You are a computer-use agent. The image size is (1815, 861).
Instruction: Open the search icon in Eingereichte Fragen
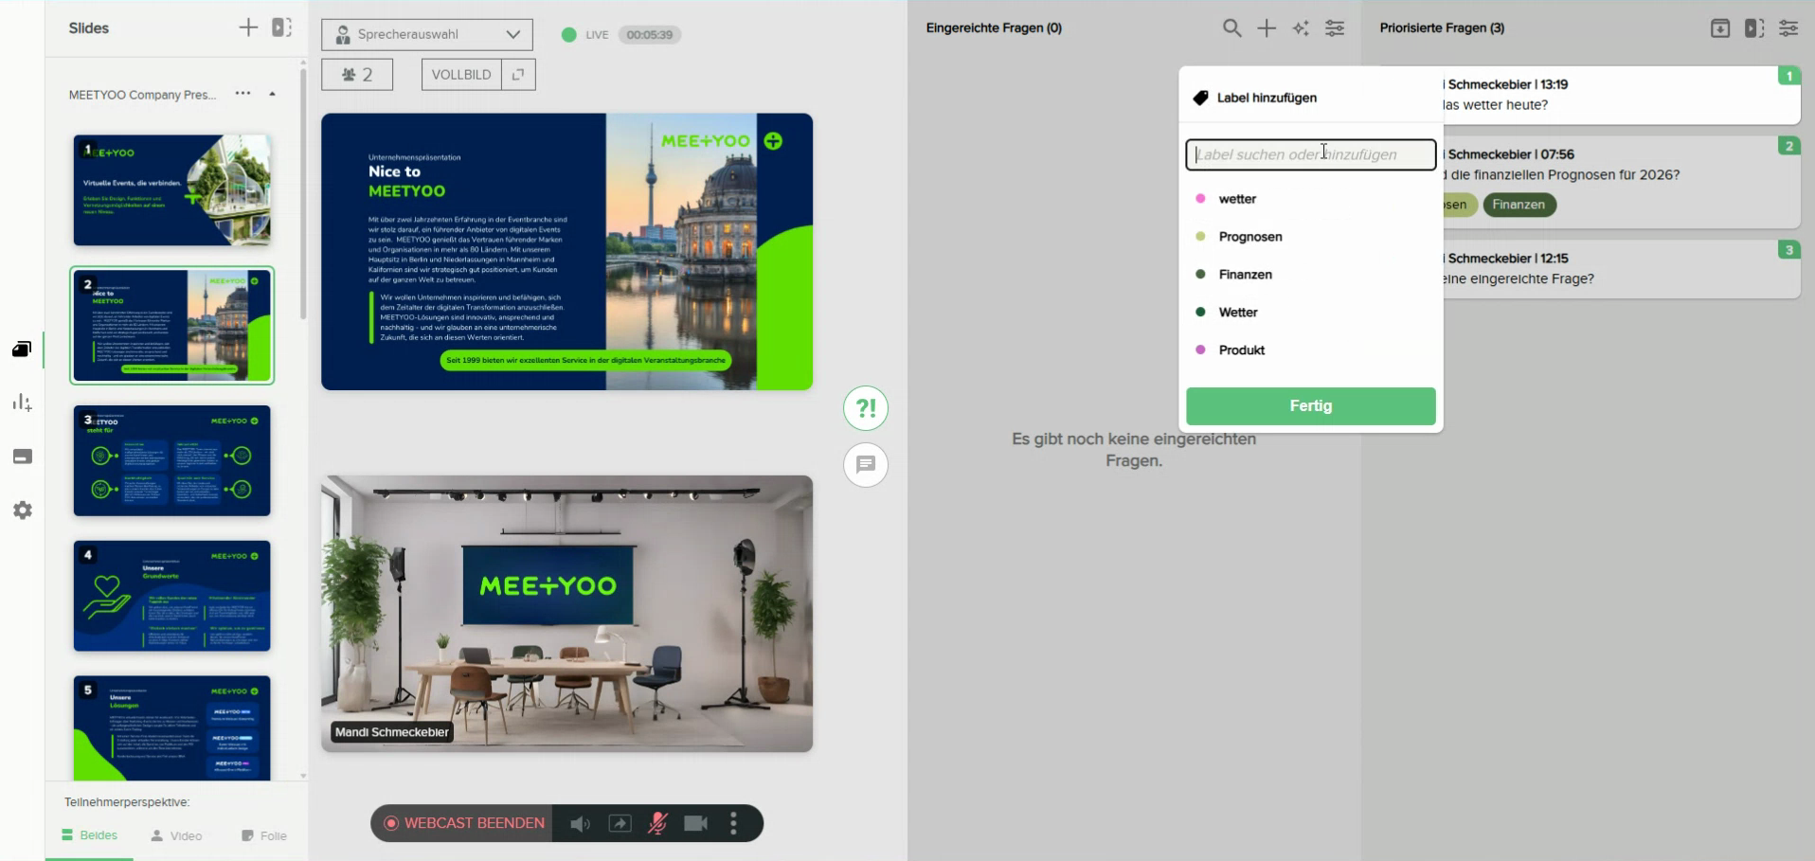[1231, 28]
